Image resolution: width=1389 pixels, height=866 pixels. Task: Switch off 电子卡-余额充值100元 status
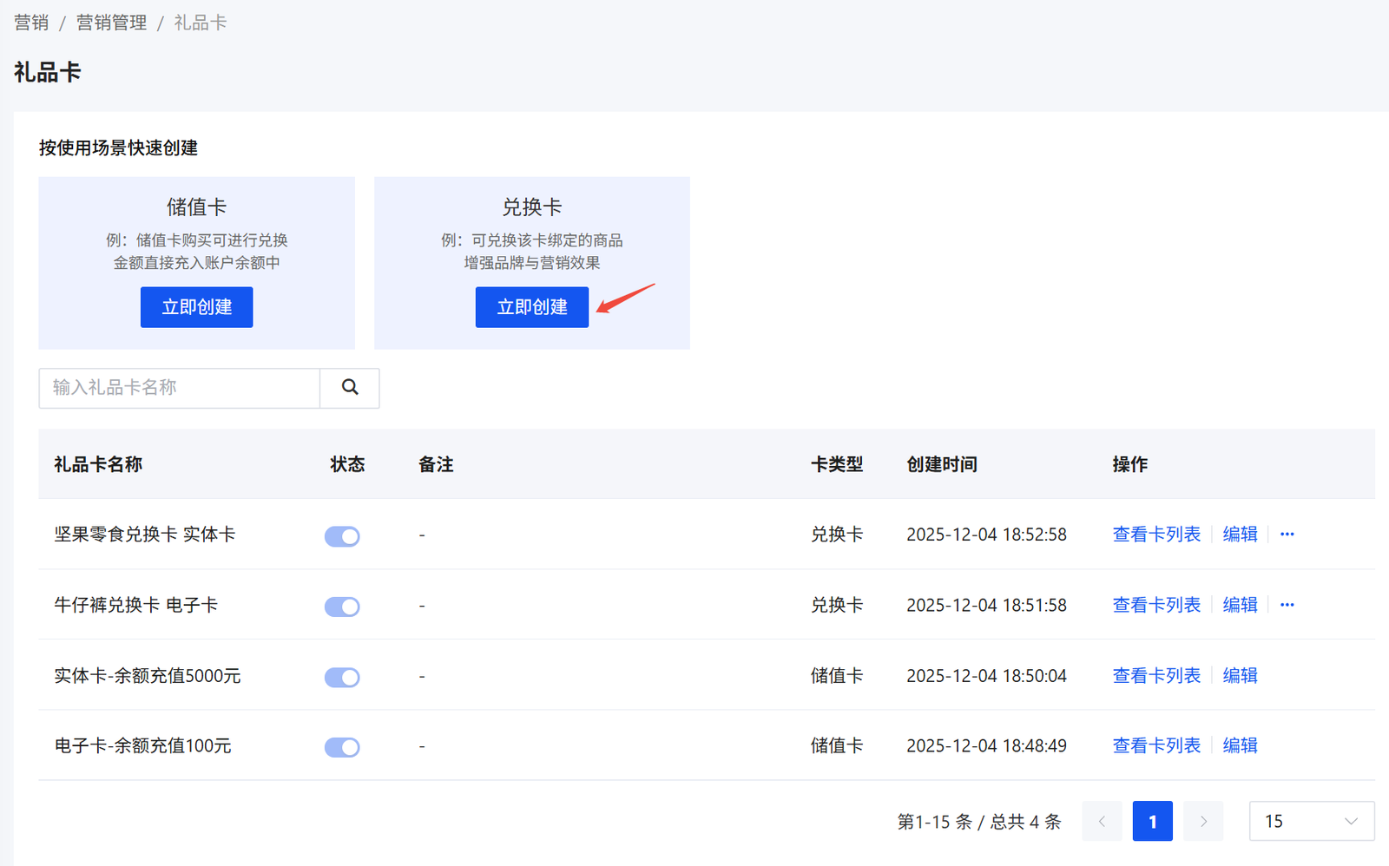pyautogui.click(x=342, y=747)
